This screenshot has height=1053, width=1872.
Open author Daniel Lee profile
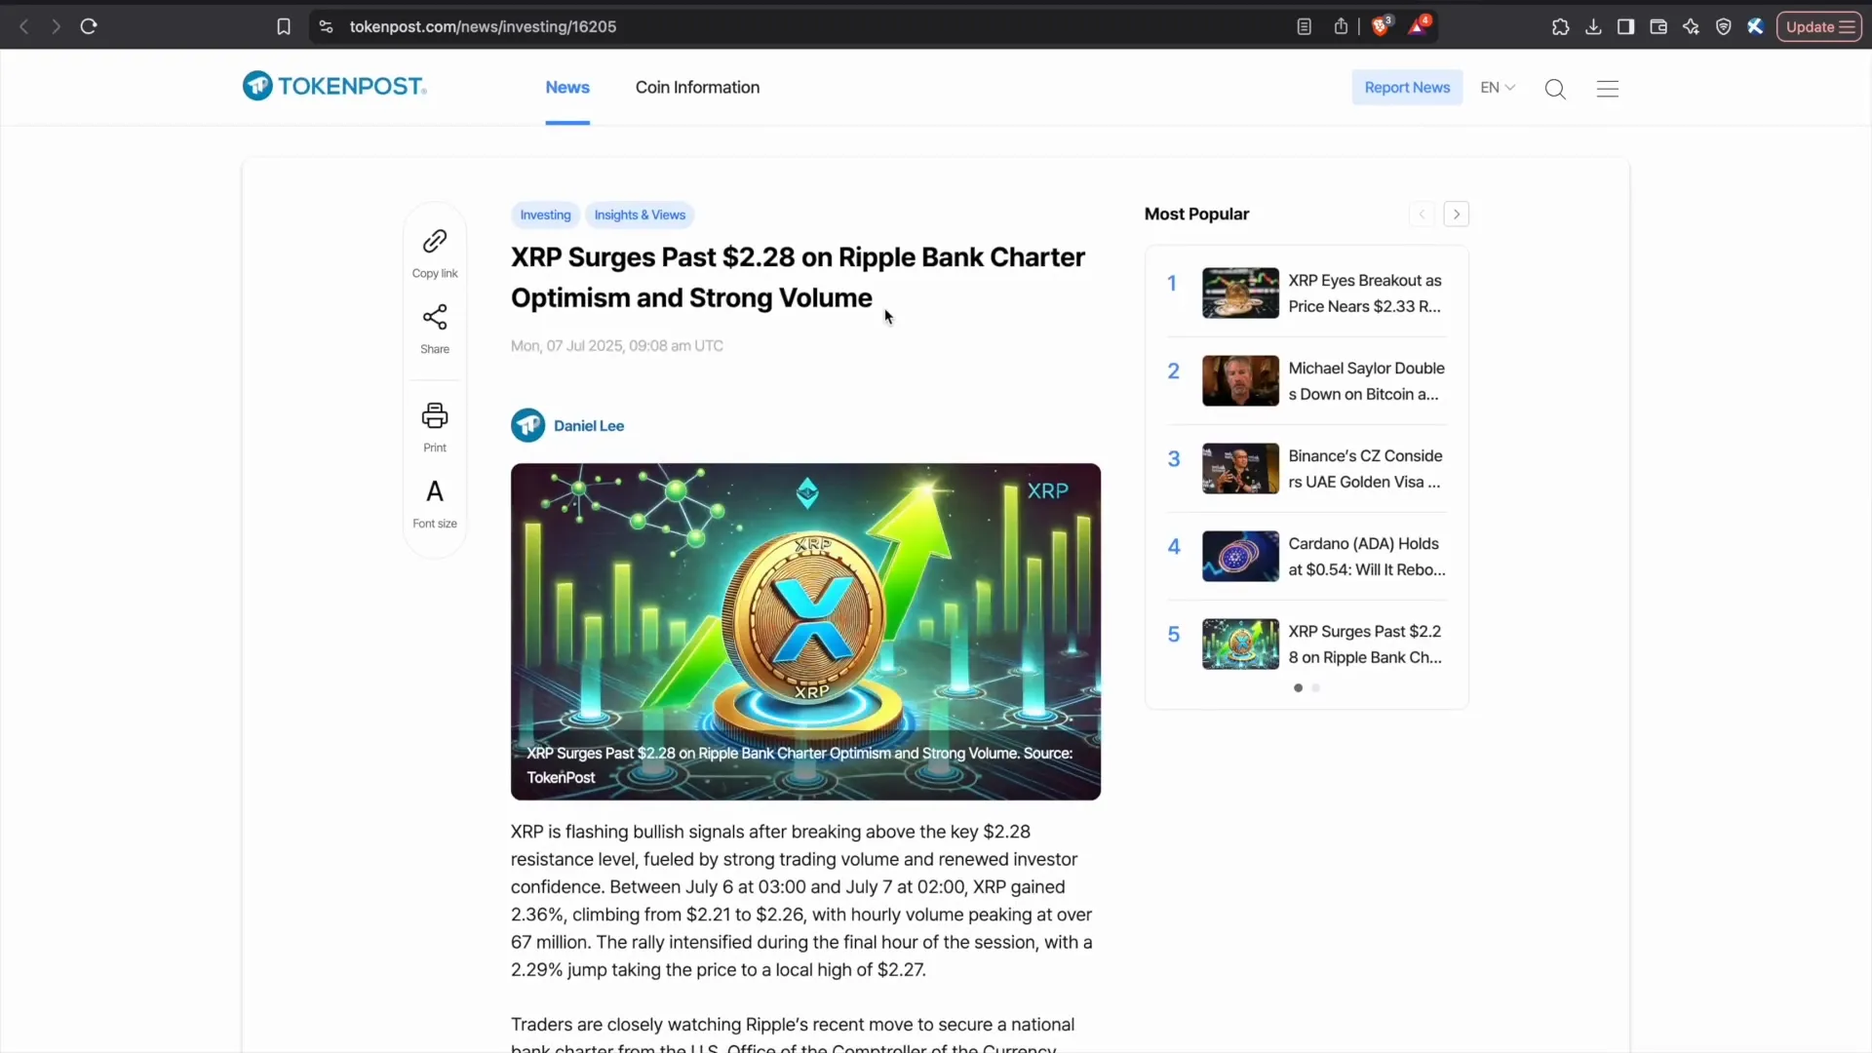pos(589,425)
